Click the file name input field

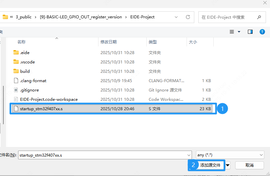pos(103,155)
